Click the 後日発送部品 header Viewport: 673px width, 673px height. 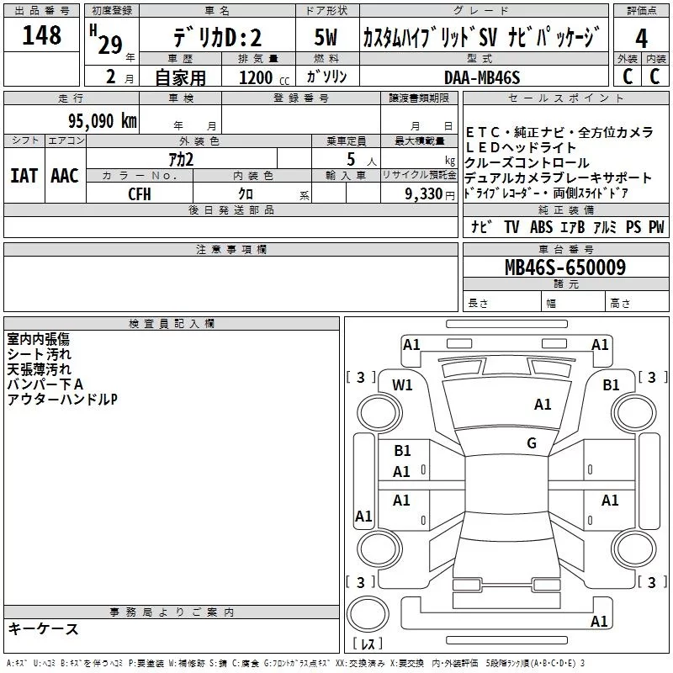click(231, 209)
